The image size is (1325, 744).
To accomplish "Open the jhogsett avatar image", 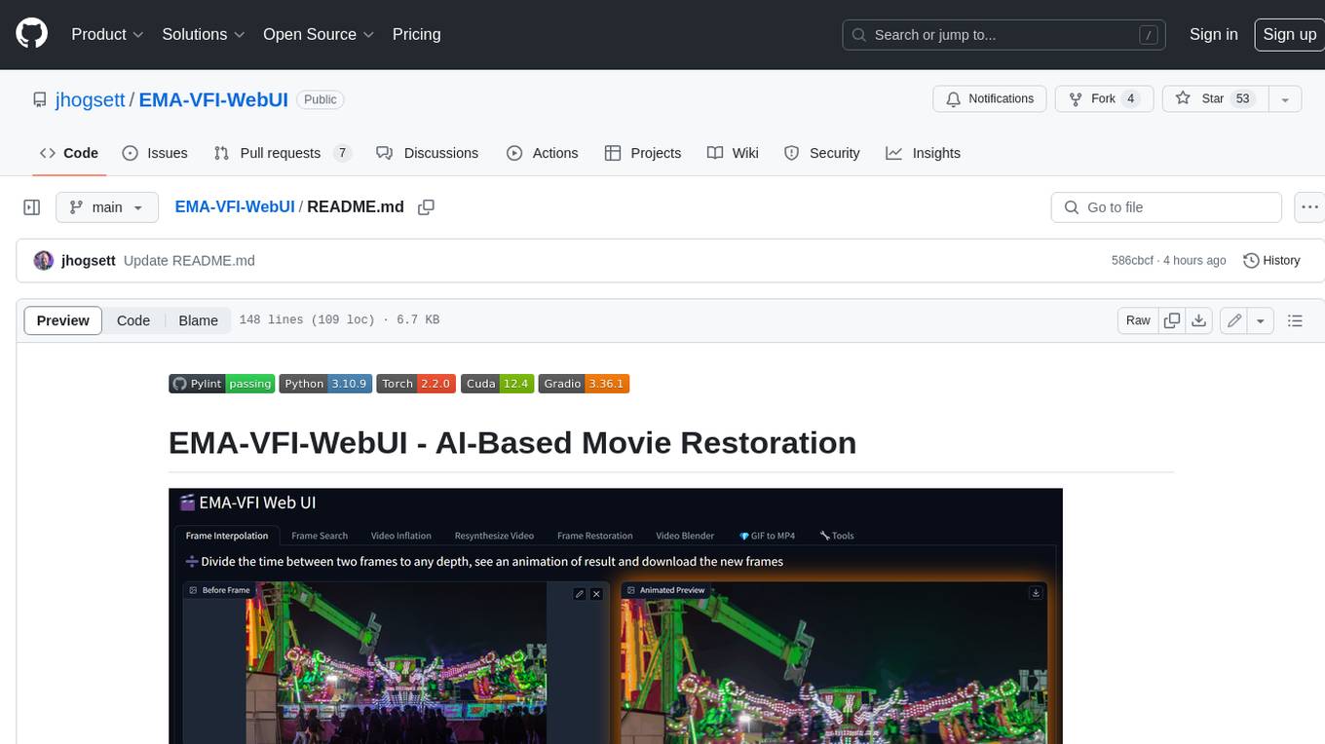I will pyautogui.click(x=44, y=261).
